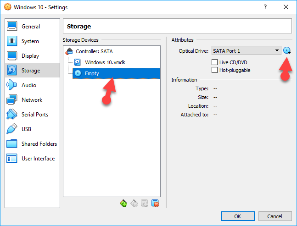The height and width of the screenshot is (226, 297).
Task: Click the remove attachment icon
Action: (155, 203)
